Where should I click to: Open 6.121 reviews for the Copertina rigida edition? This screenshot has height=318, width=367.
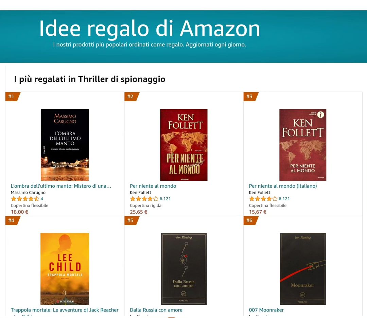(x=165, y=199)
